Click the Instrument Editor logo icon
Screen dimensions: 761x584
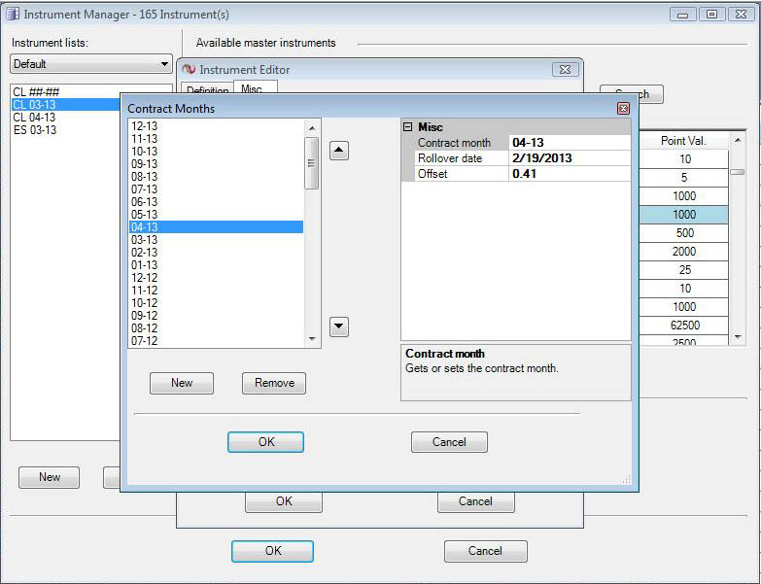[189, 70]
